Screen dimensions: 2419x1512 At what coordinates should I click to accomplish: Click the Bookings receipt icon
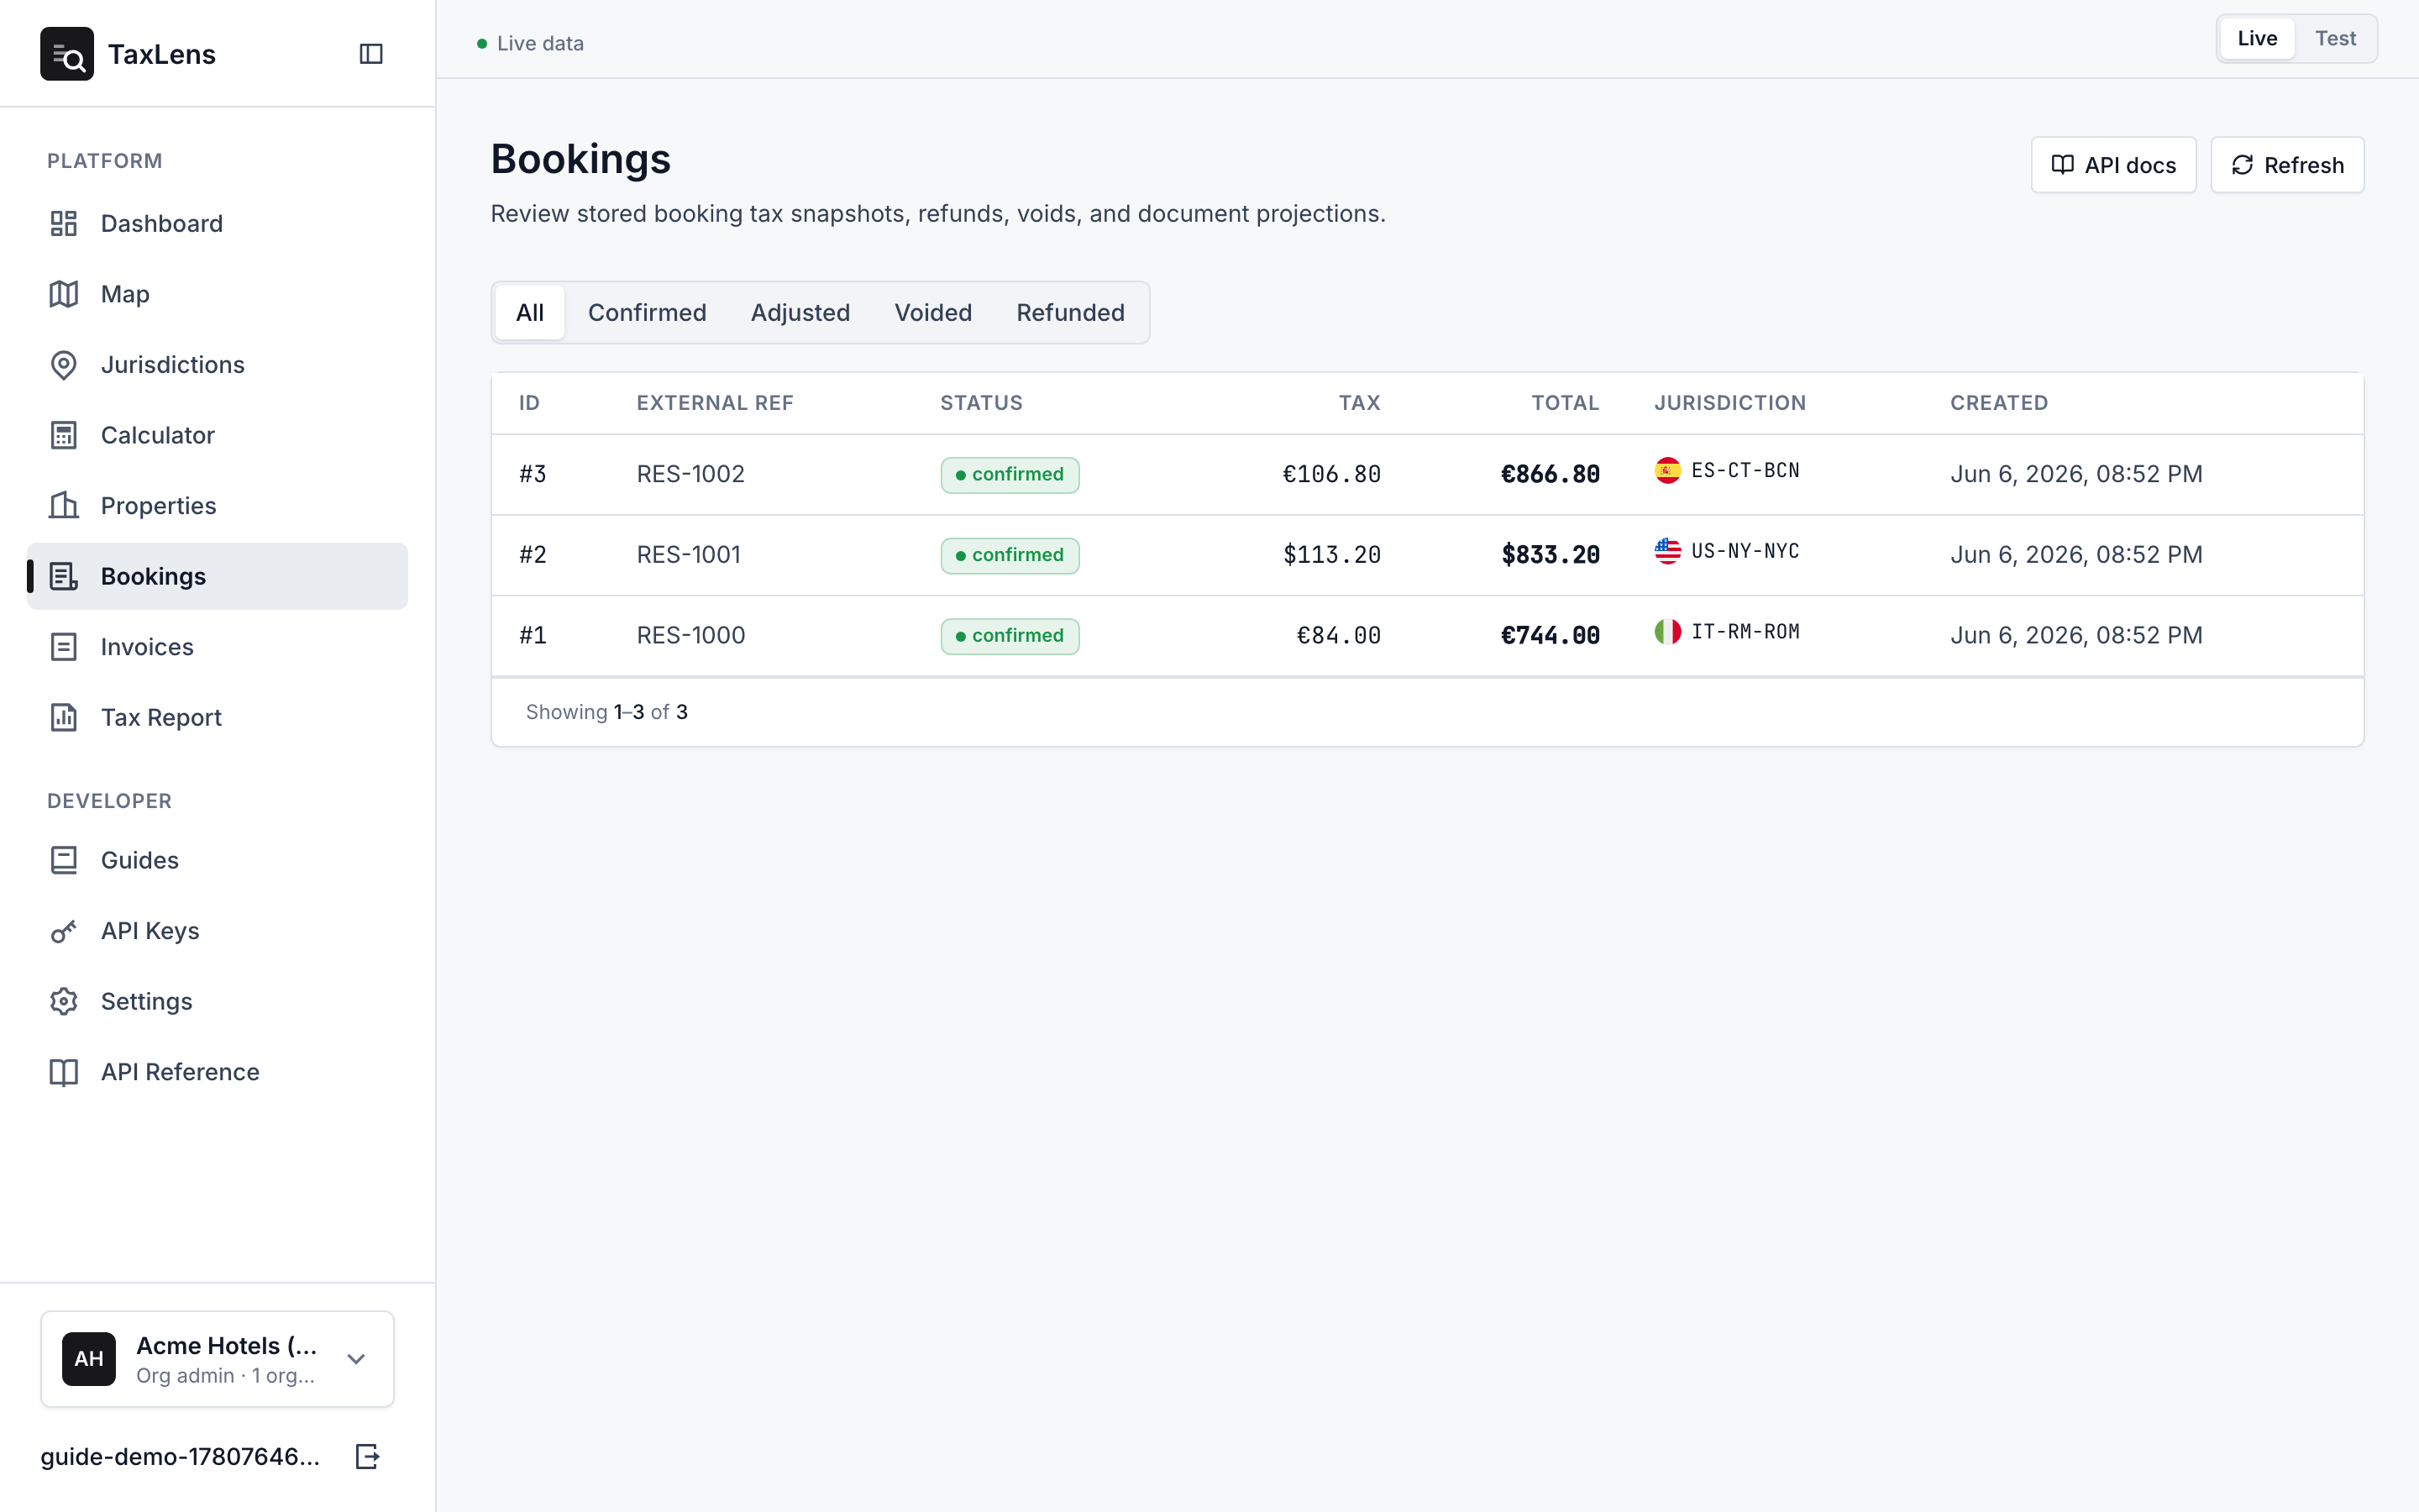click(x=64, y=576)
